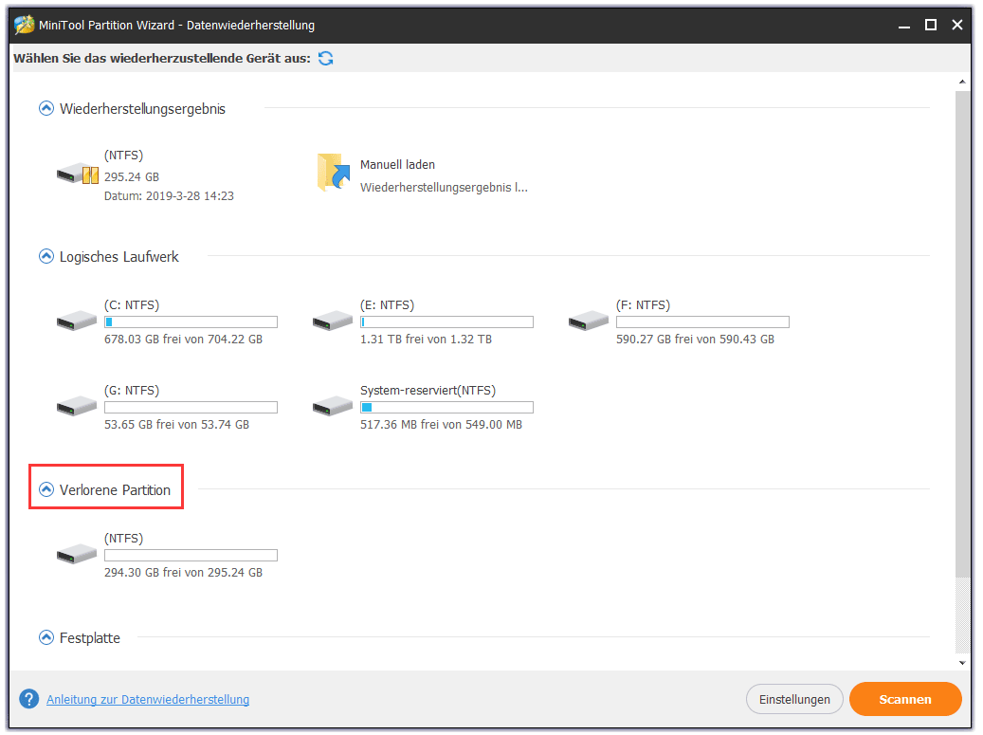The height and width of the screenshot is (735, 983).
Task: Click the Manuell laden label
Action: tap(397, 164)
